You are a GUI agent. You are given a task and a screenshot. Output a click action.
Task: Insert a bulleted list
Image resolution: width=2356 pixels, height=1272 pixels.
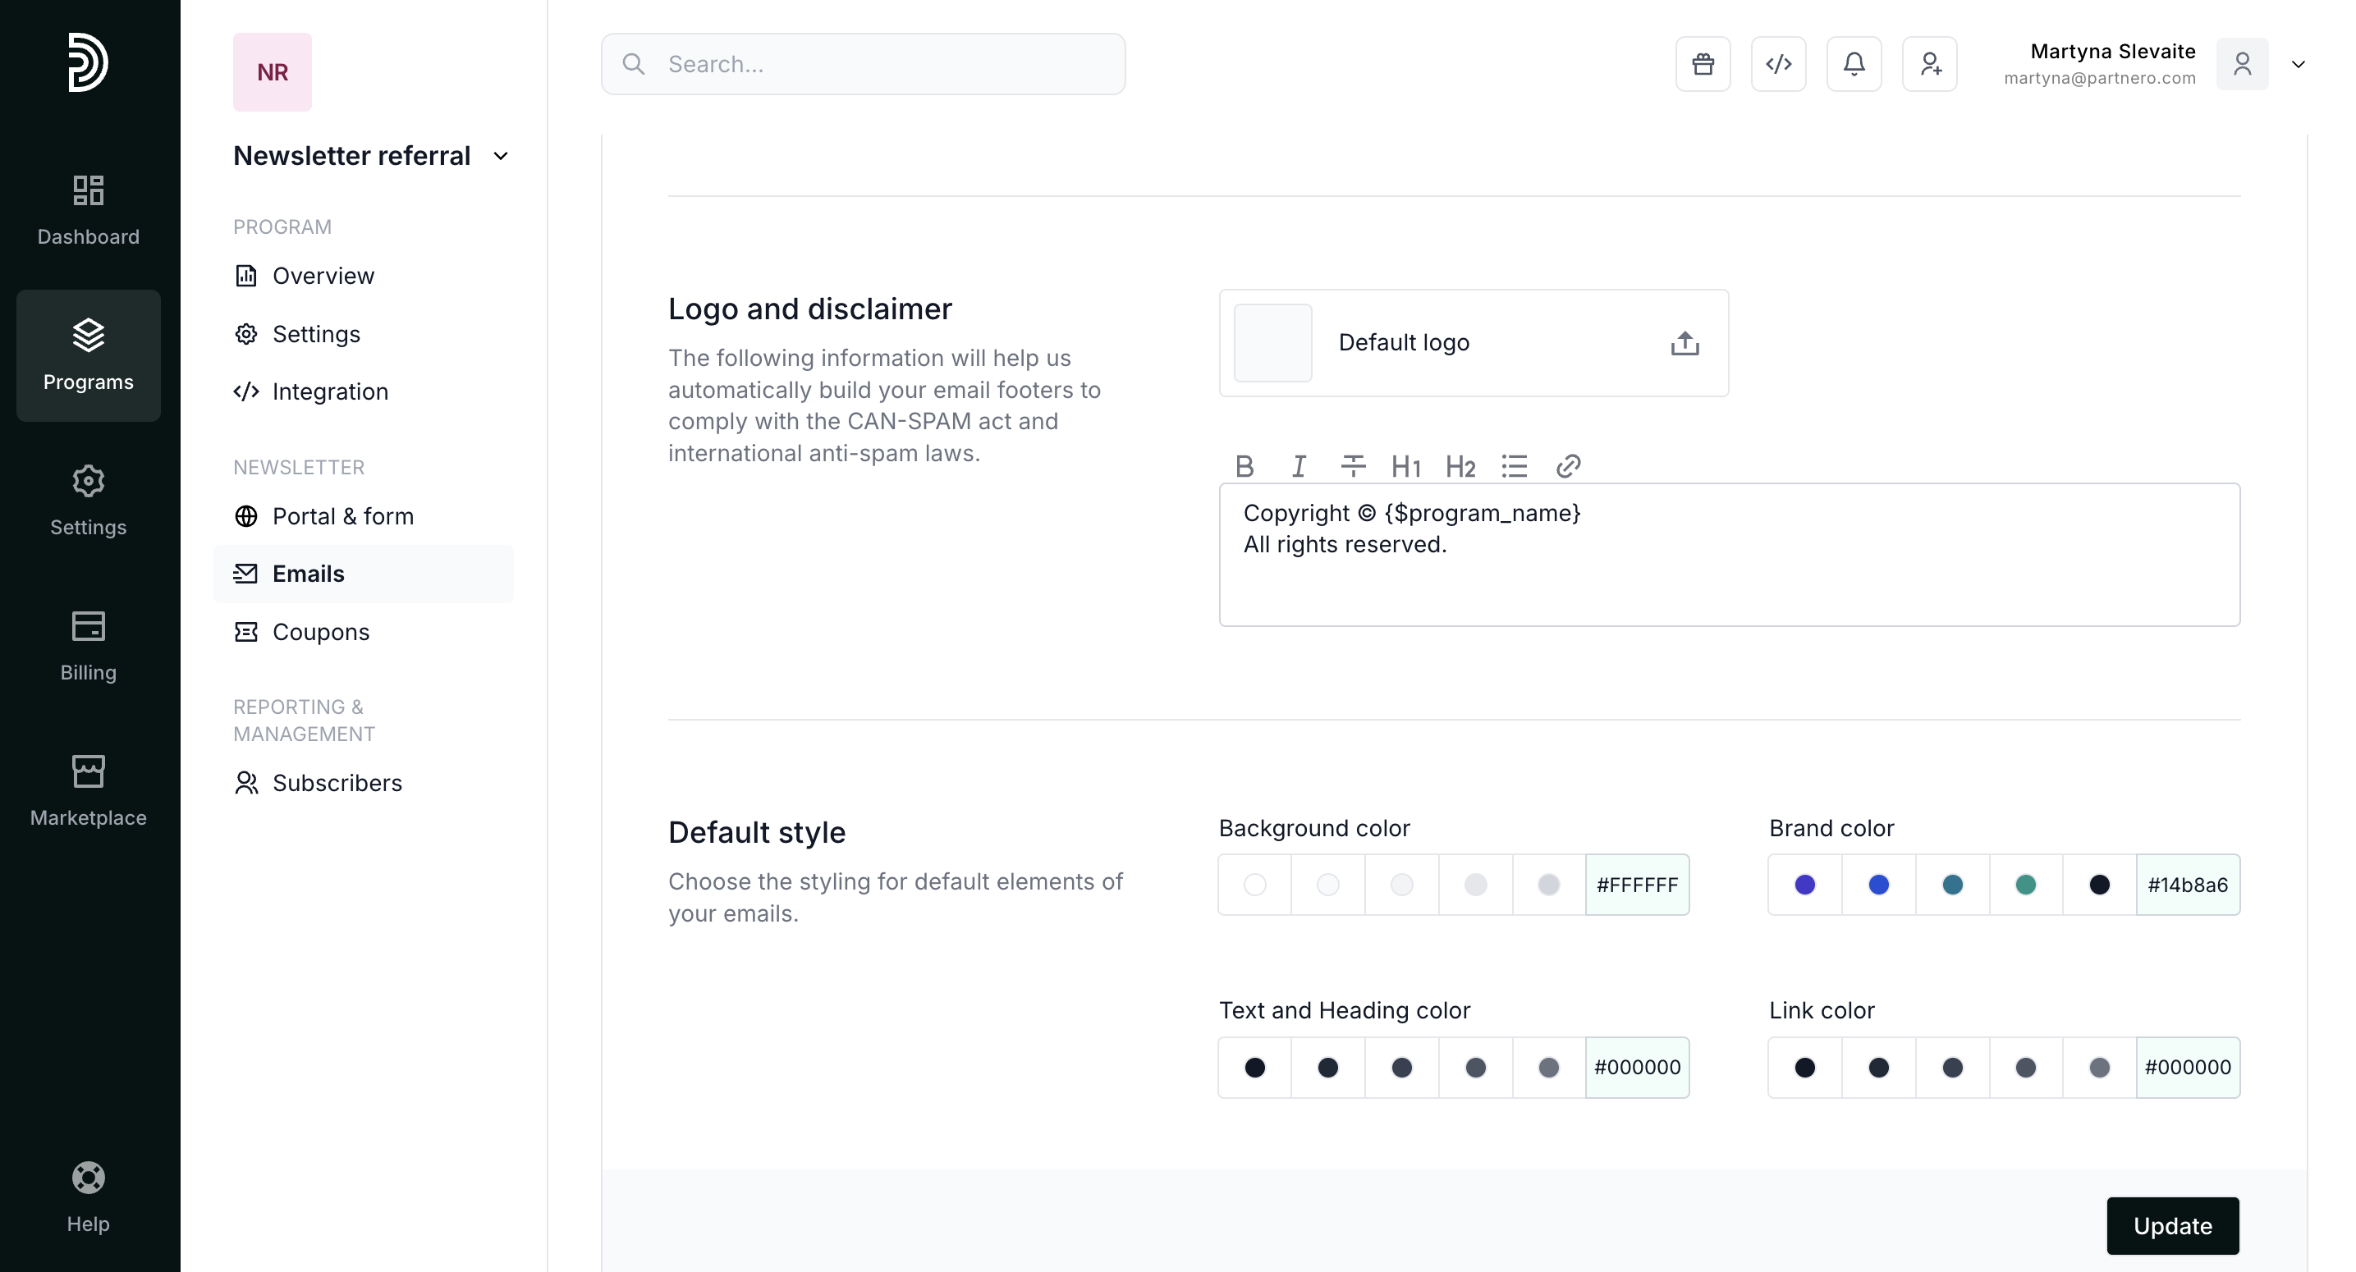point(1514,466)
